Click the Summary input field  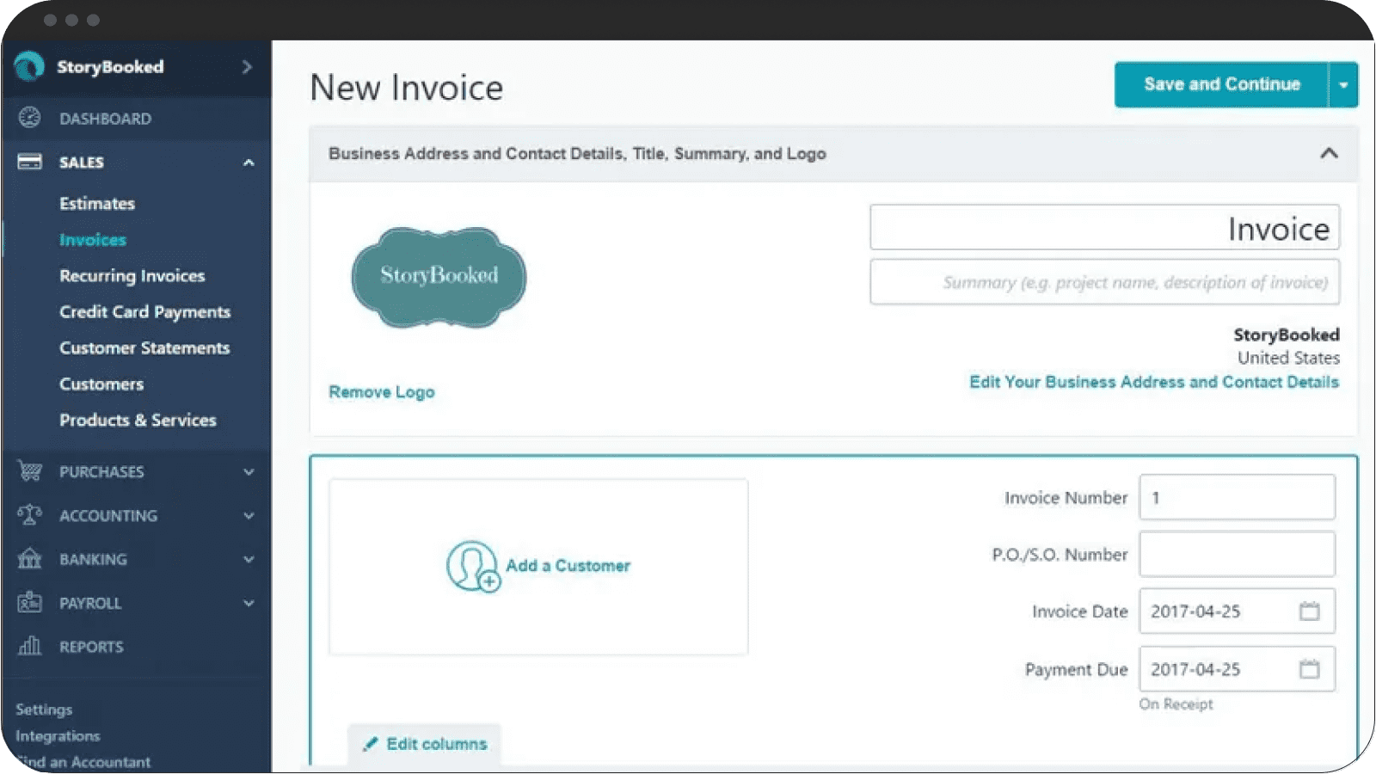point(1105,282)
